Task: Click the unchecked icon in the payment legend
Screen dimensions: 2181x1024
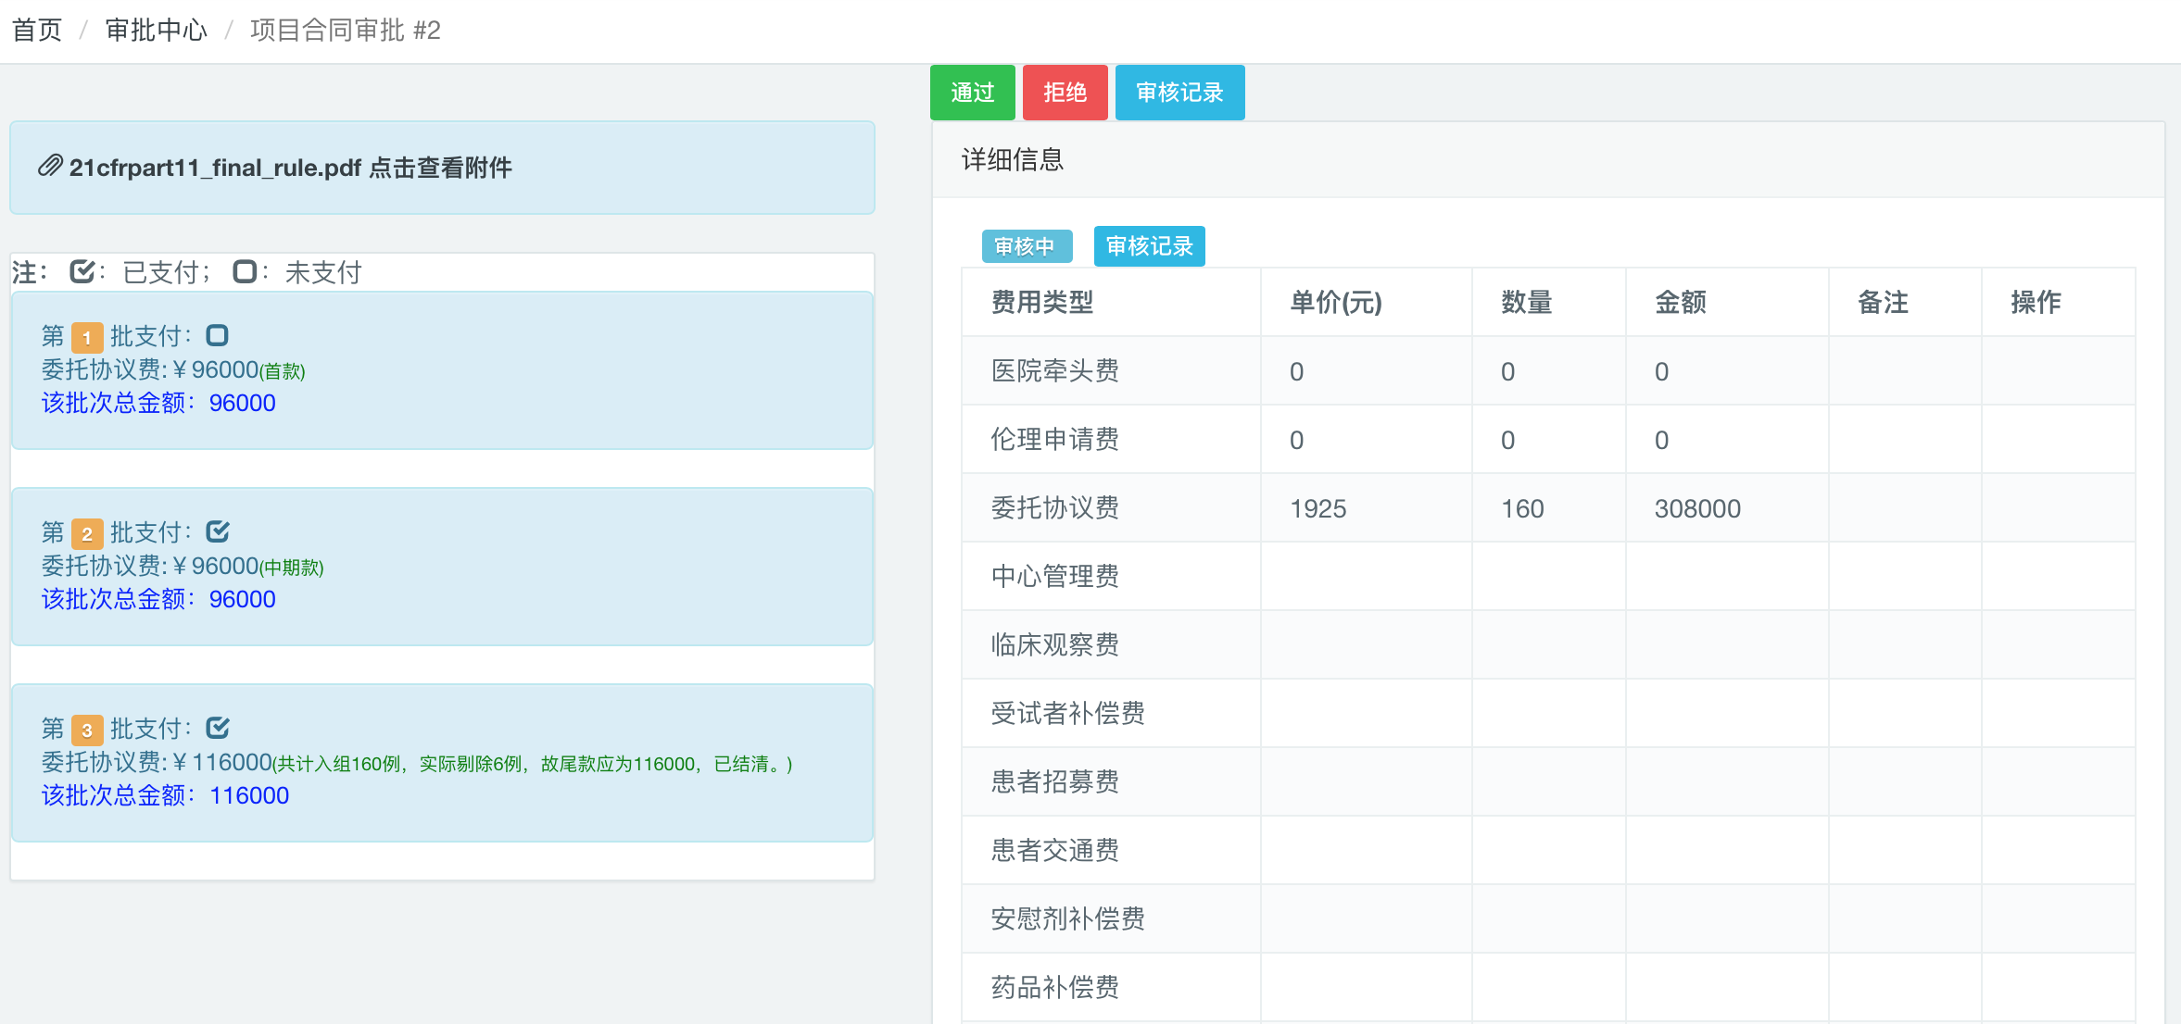Action: 245,271
